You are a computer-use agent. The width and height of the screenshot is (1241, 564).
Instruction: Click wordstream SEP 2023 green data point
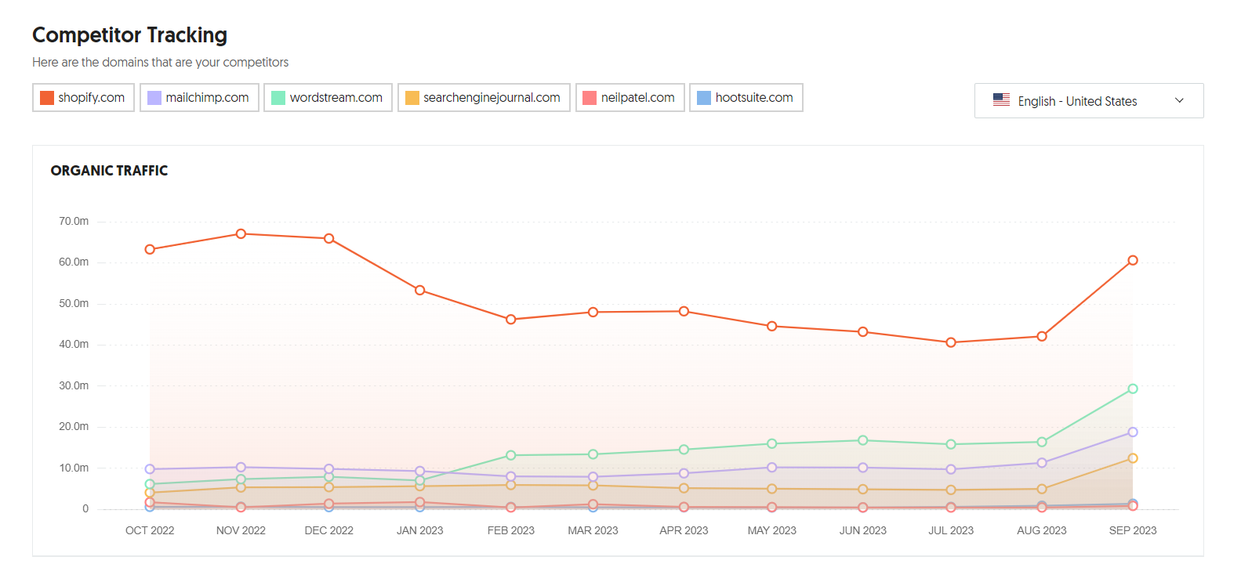[x=1132, y=389]
